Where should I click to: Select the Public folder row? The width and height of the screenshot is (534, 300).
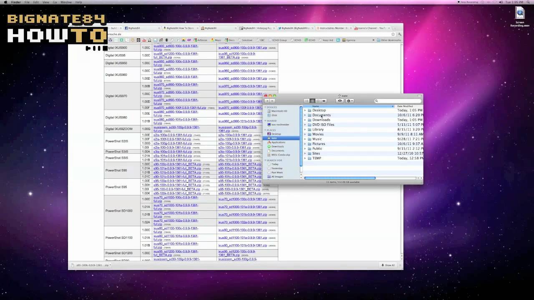pyautogui.click(x=363, y=149)
